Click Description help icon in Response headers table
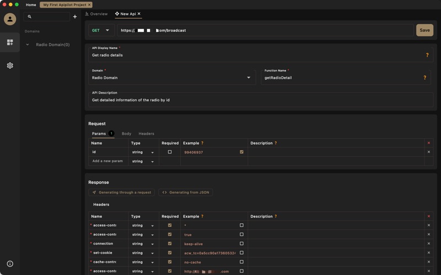 click(276, 216)
